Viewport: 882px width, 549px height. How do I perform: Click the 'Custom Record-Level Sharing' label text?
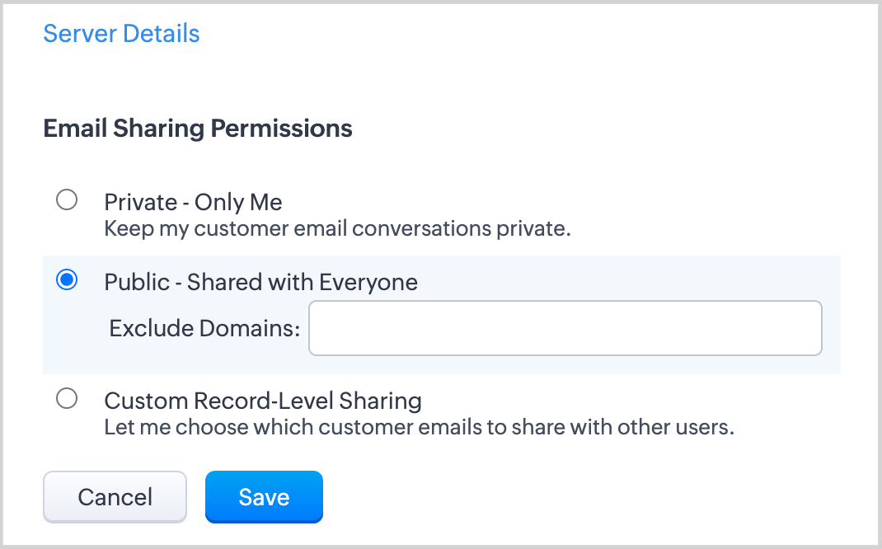coord(262,401)
